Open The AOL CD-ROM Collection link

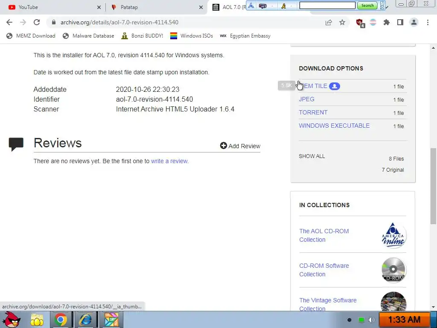pos(324,235)
